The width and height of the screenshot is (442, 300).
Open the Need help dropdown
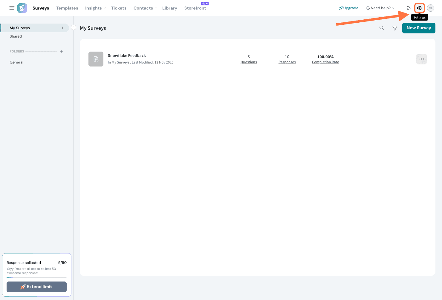tap(380, 8)
